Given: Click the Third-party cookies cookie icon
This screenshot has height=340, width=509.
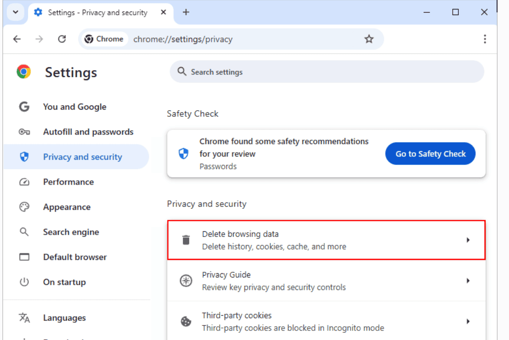Looking at the screenshot, I should tap(186, 321).
